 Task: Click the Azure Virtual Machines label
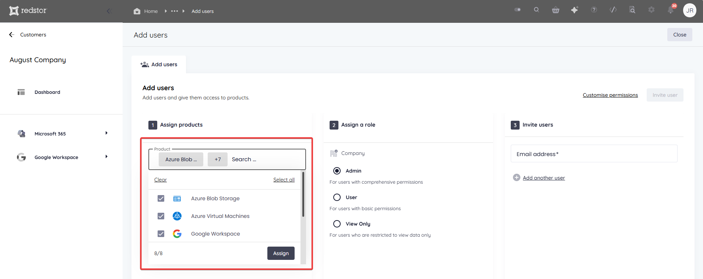coord(220,216)
